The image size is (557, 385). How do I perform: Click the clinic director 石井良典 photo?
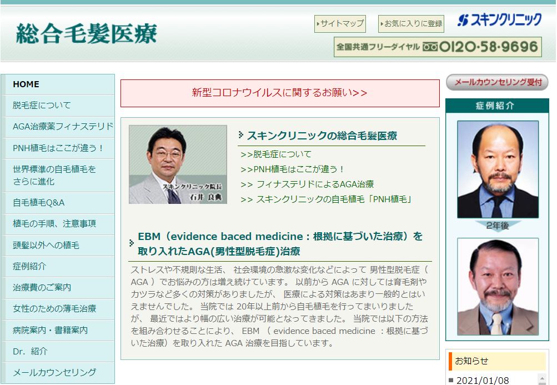click(178, 164)
